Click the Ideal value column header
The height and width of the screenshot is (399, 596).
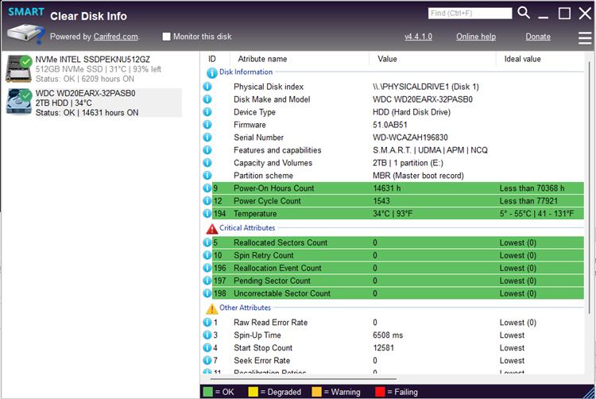(522, 59)
